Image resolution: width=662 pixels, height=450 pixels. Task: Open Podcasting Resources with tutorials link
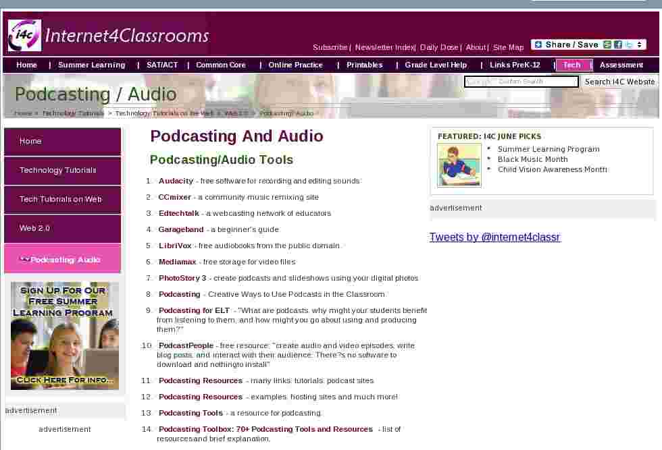(x=201, y=381)
